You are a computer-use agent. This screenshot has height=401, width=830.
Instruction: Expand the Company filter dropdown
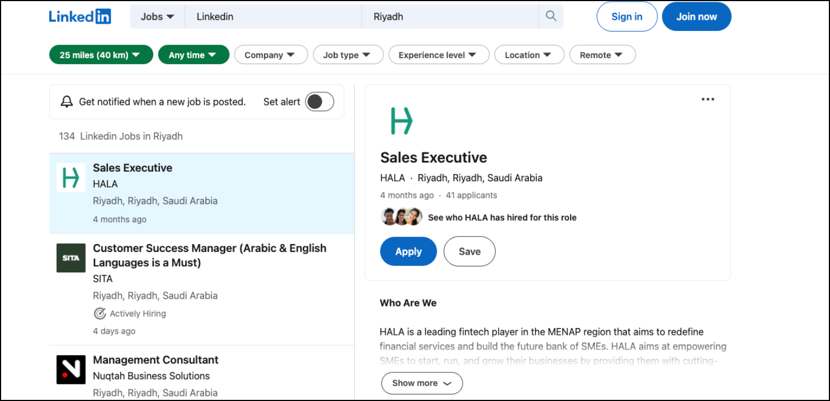pos(271,55)
